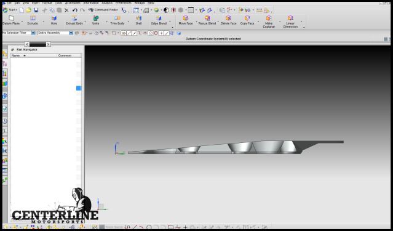Image resolution: width=393 pixels, height=231 pixels.
Task: Click the Command Finder button
Action: click(103, 10)
